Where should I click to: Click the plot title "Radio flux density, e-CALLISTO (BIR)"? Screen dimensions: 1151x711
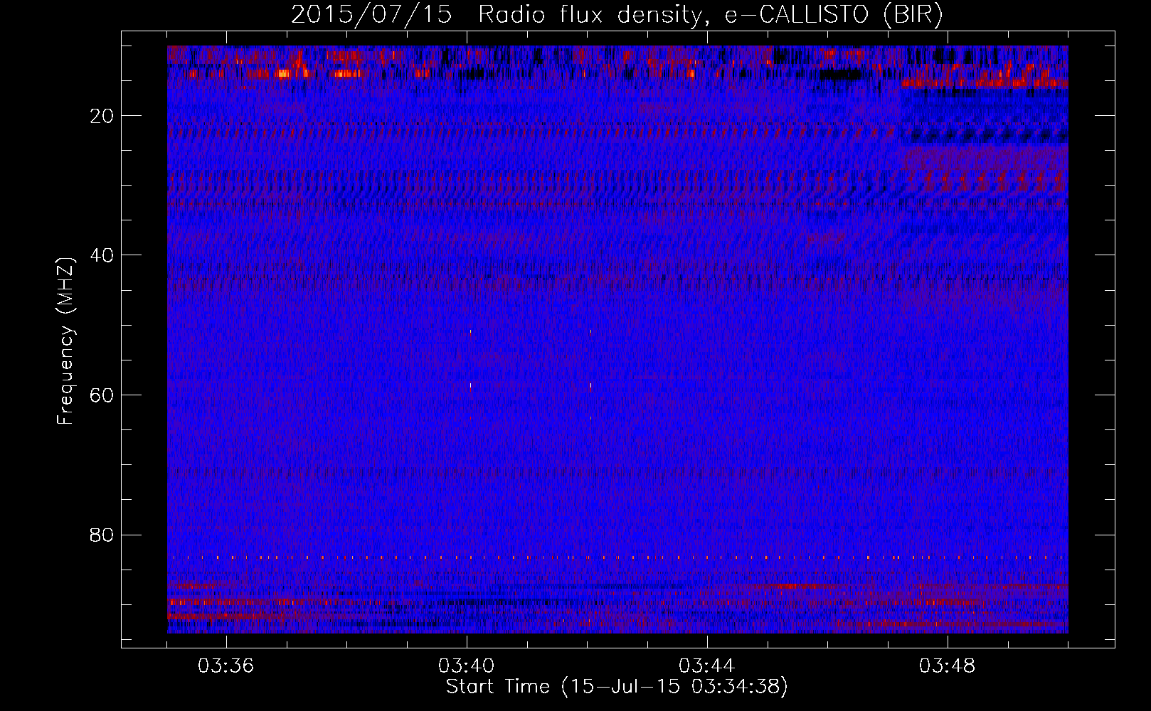[710, 14]
